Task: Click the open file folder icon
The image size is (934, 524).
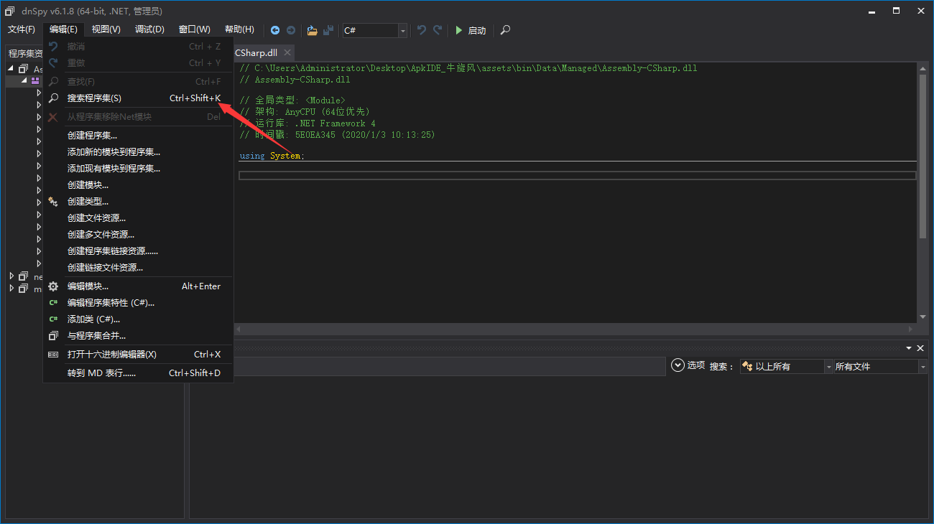Action: (x=312, y=30)
